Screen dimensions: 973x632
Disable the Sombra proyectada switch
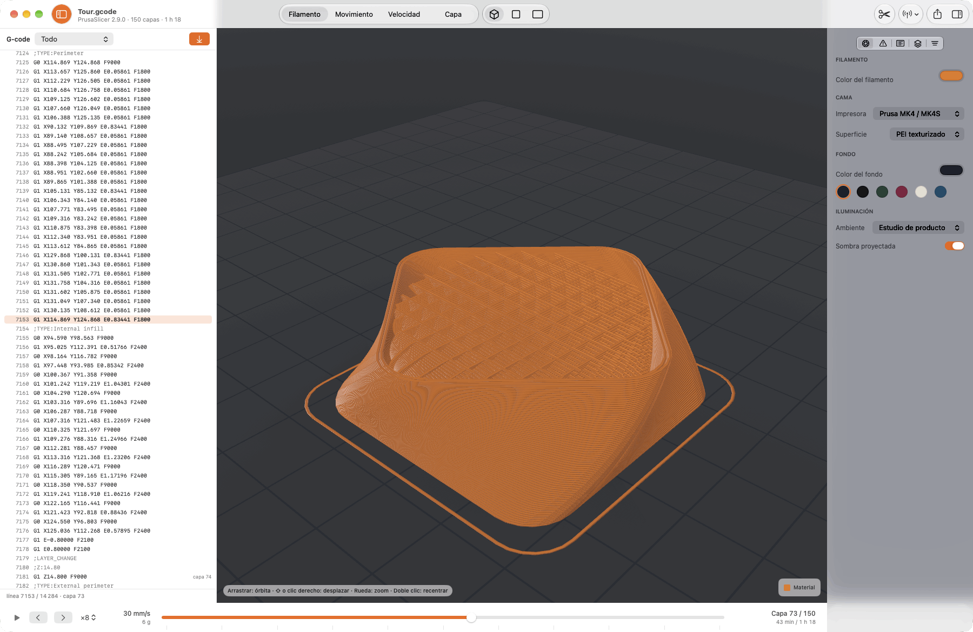[954, 246]
